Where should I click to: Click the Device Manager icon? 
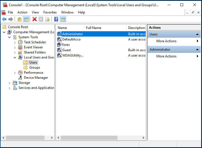(20, 78)
